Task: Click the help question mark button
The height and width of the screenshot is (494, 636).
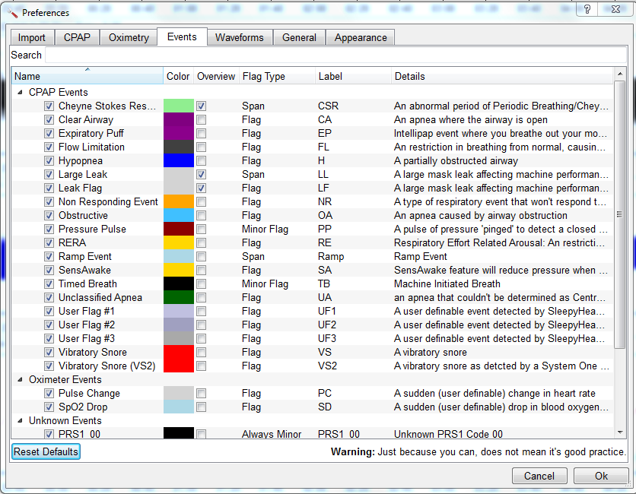Action: coord(587,10)
